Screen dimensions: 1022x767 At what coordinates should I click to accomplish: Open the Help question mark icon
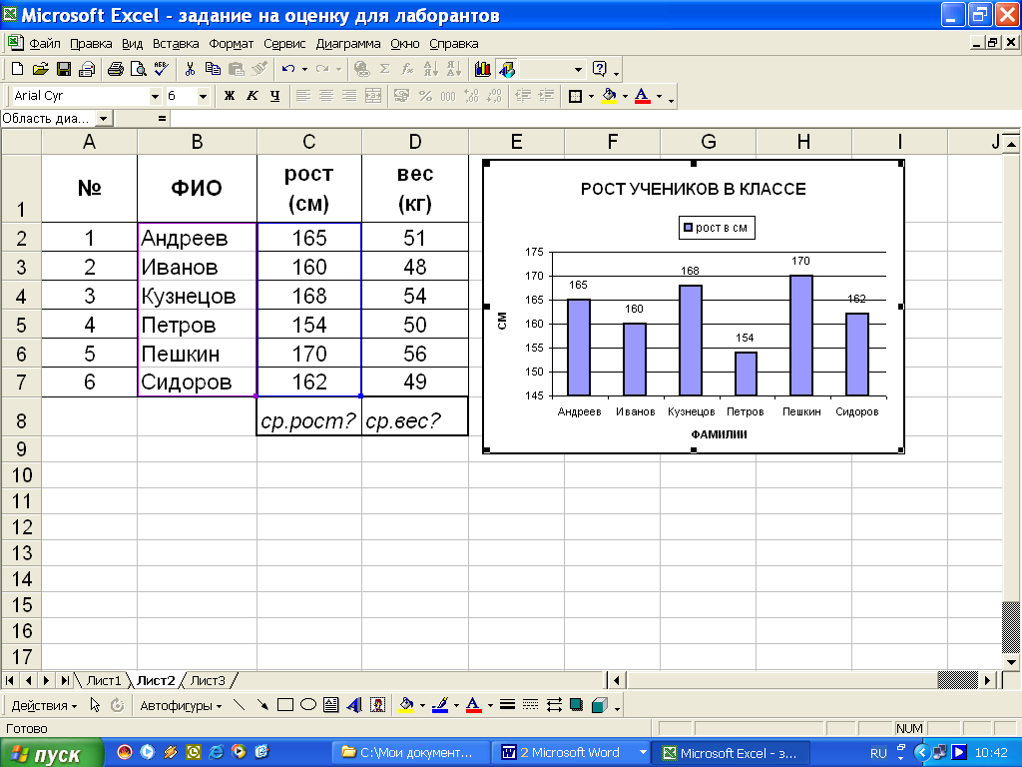click(600, 69)
